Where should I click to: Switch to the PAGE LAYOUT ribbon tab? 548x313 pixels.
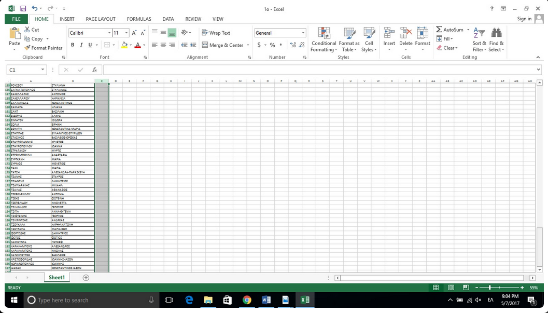pyautogui.click(x=101, y=19)
